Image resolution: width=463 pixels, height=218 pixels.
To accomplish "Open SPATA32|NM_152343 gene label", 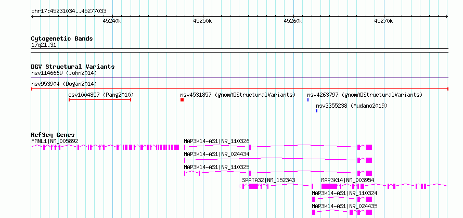I will tap(269, 180).
